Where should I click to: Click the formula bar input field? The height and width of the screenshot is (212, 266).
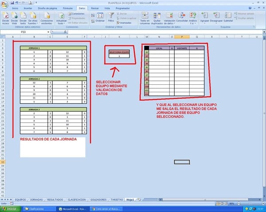(164, 32)
